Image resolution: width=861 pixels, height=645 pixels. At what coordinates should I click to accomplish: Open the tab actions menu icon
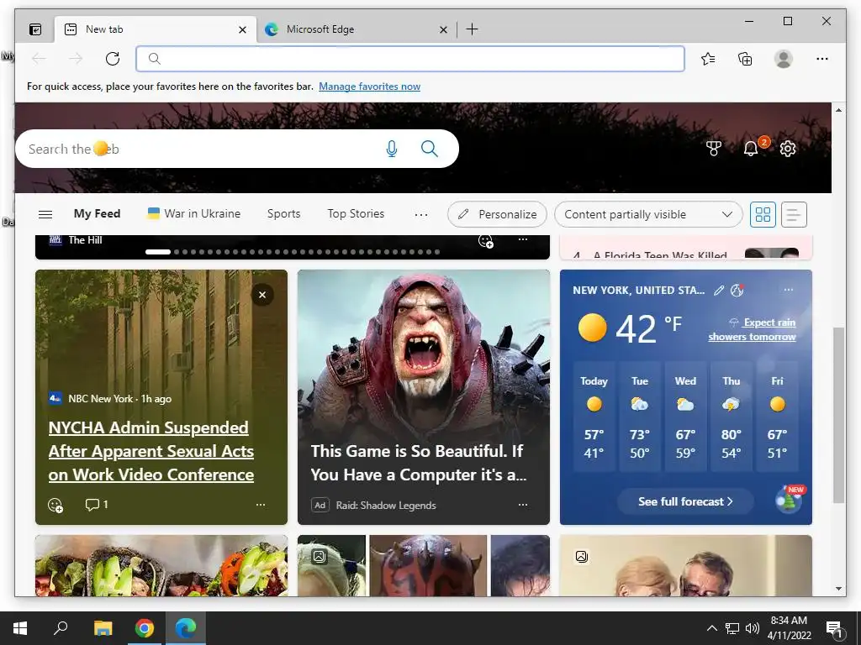(x=35, y=29)
